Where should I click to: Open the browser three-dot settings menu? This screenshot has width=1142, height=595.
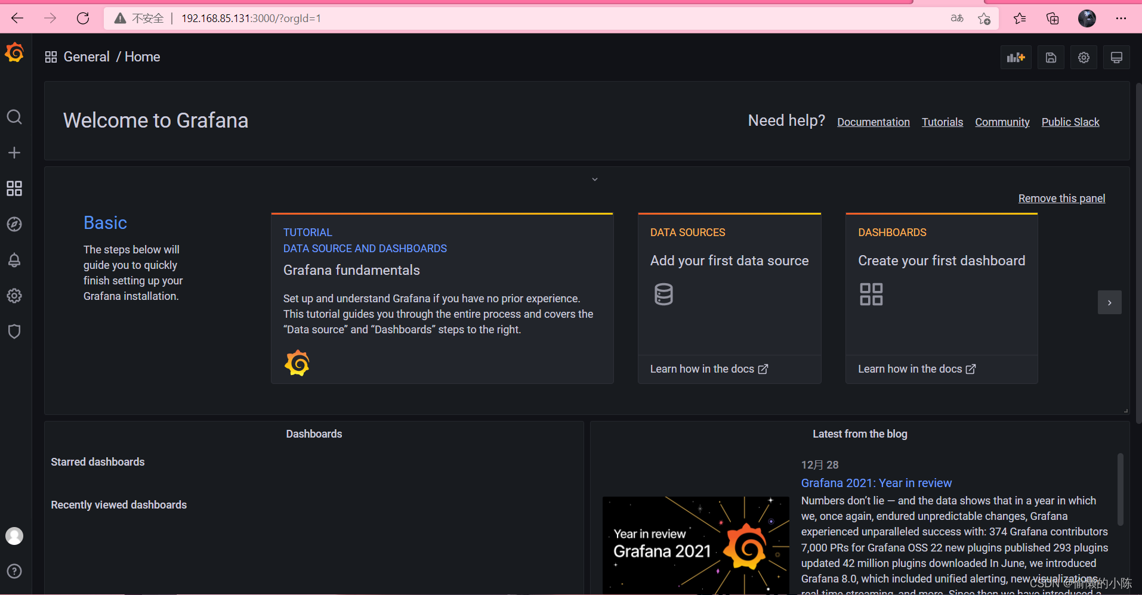click(x=1121, y=18)
